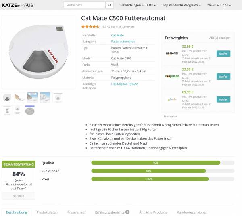Select thumbnail of feeder top-down view
242x216 pixels.
29,110
